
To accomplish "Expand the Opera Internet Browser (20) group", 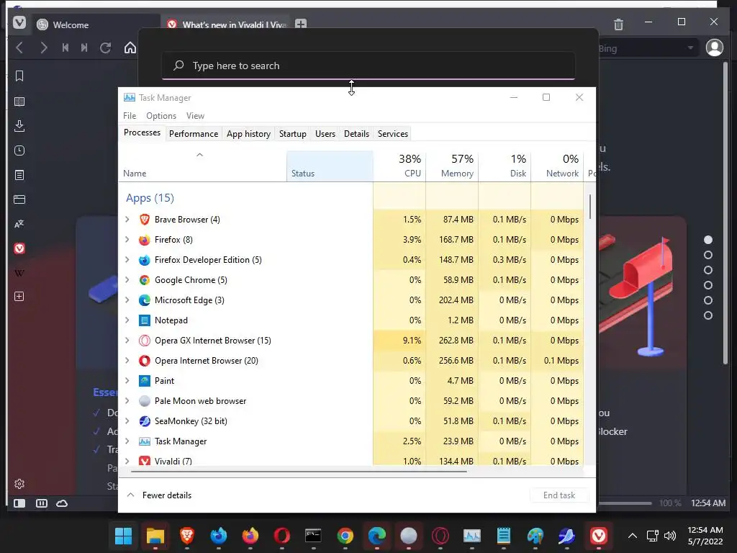I will tap(127, 361).
